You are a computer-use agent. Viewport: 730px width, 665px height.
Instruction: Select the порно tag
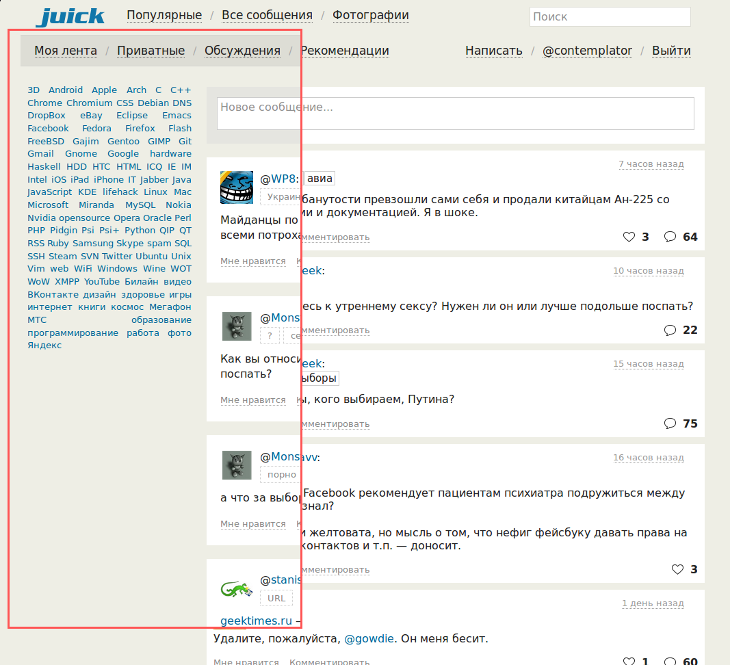click(x=282, y=475)
